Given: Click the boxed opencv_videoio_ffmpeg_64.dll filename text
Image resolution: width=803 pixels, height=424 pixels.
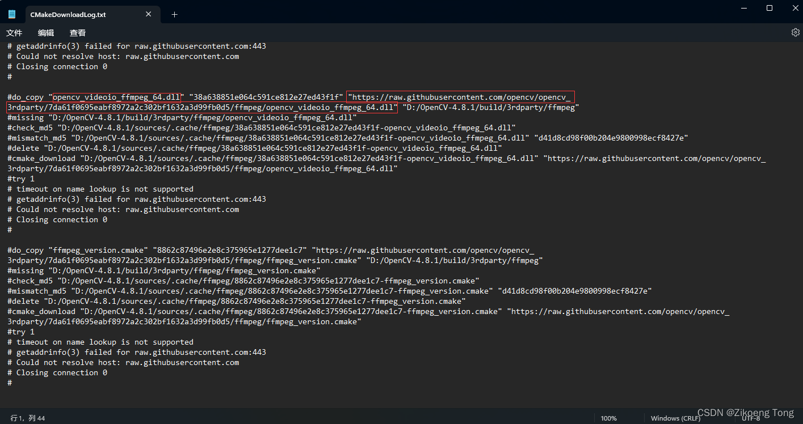Looking at the screenshot, I should coord(116,96).
